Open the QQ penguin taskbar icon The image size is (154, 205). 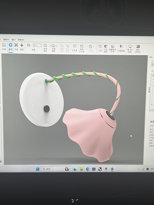[106, 169]
